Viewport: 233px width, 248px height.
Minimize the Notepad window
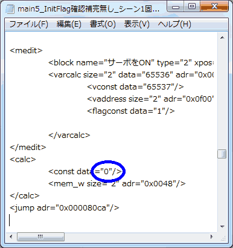click(176, 7)
